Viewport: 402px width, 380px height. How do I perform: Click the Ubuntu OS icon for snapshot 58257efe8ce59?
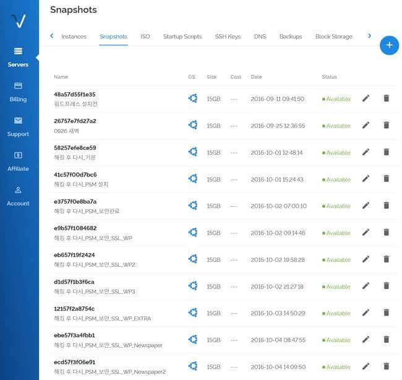(x=193, y=152)
